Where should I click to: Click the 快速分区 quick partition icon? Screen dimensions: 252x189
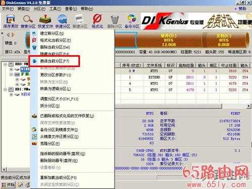[62, 21]
